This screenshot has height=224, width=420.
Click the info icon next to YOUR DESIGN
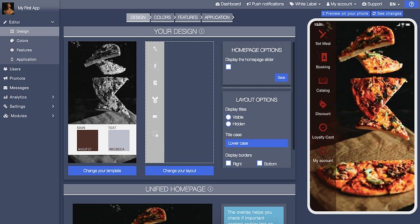[202, 31]
